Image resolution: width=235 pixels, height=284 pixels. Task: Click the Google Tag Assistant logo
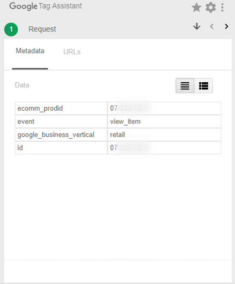pyautogui.click(x=46, y=6)
